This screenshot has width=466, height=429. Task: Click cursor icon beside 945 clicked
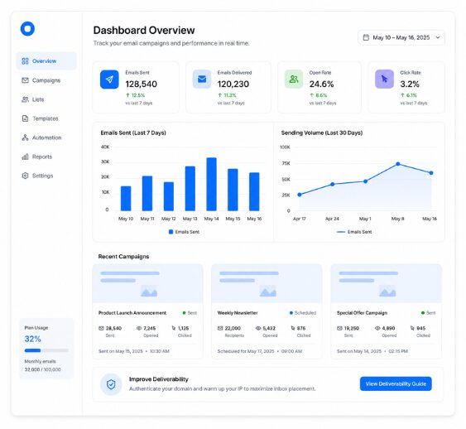[412, 328]
